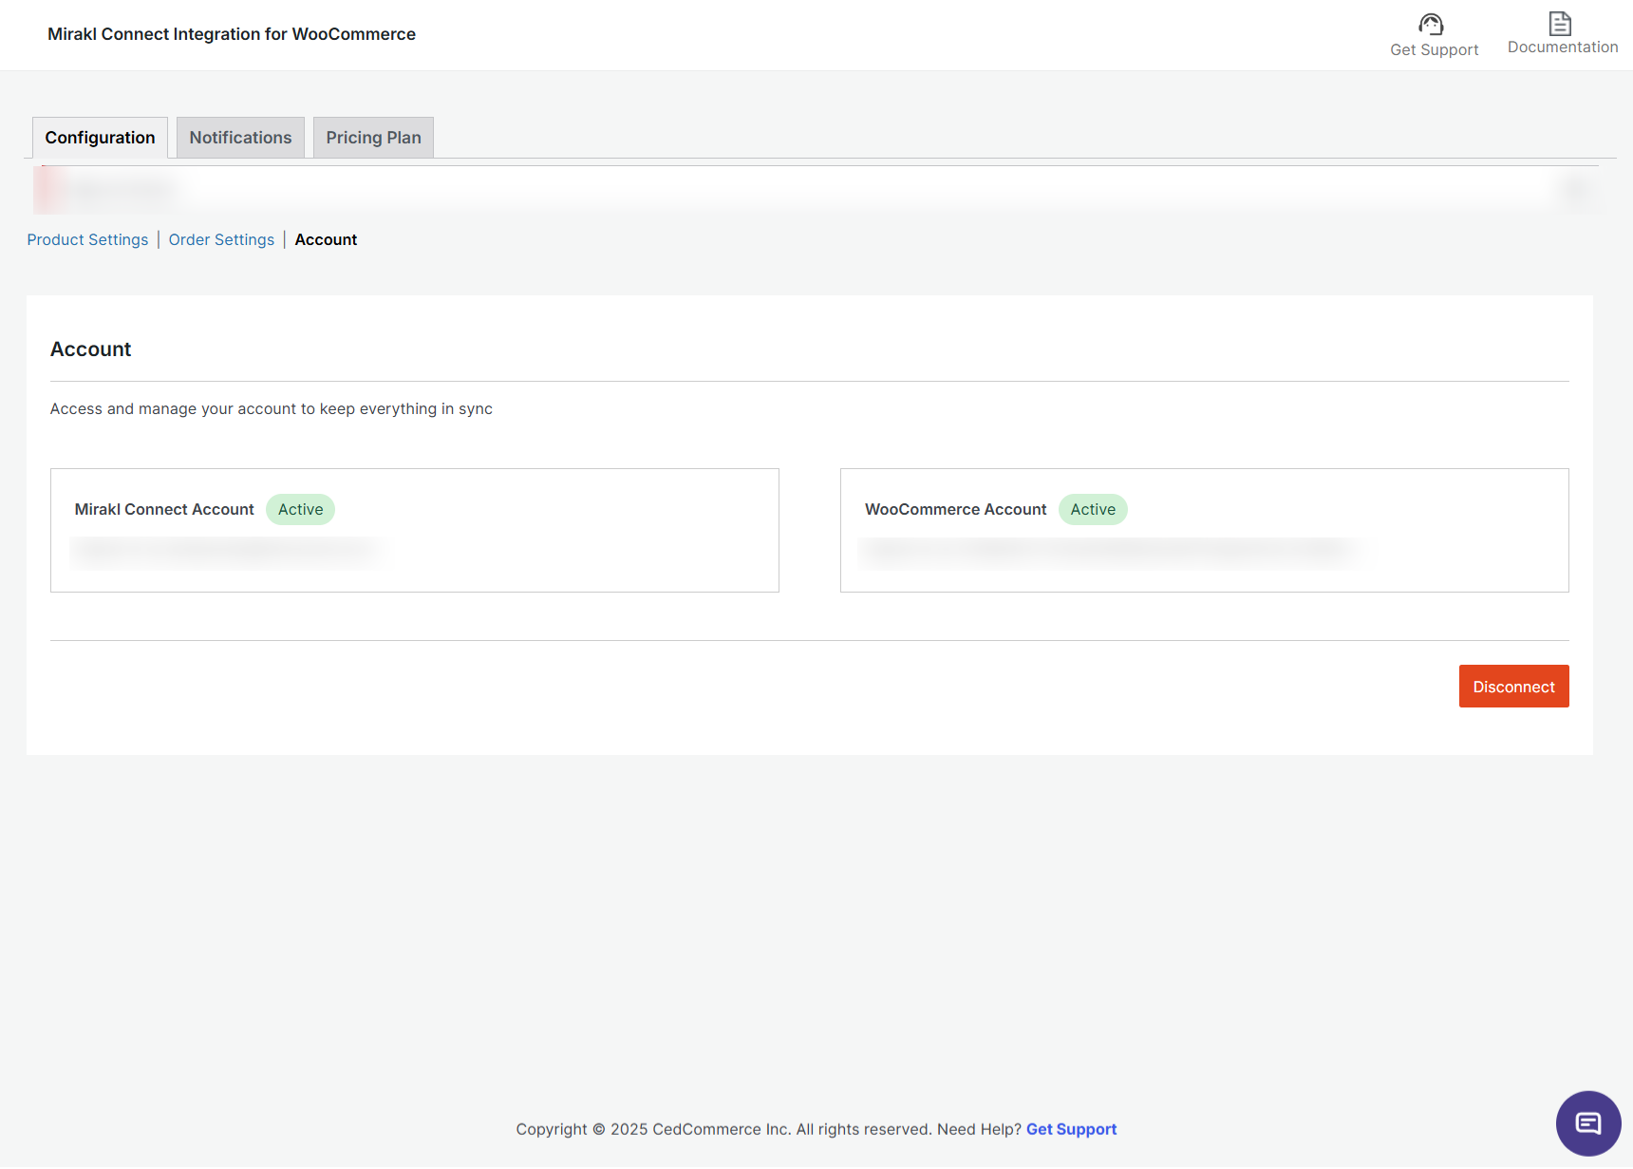Click the Get Support headset icon
Image resolution: width=1633 pixels, height=1169 pixels.
(1431, 24)
